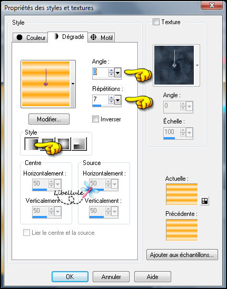Increase gradient Angle with up arrow
This screenshot has width=227, height=289.
pyautogui.click(x=111, y=70)
